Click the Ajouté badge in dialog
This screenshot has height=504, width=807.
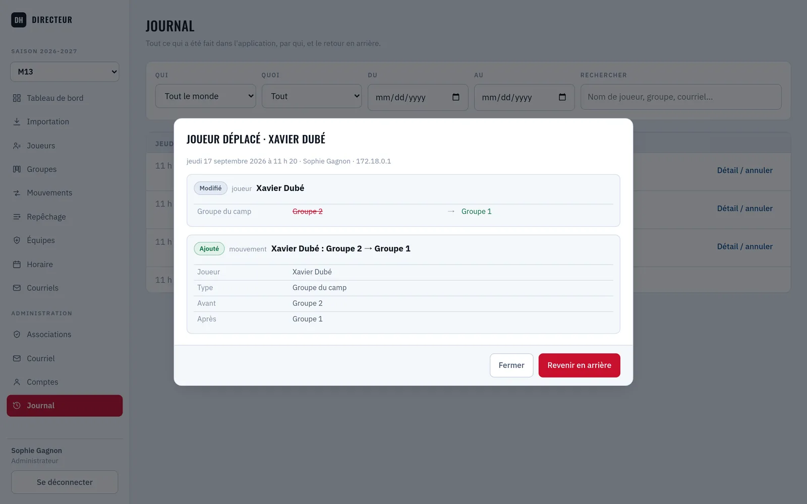click(209, 248)
